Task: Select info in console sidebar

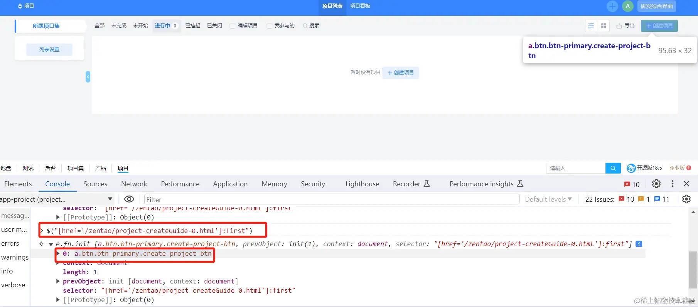Action: click(7, 271)
